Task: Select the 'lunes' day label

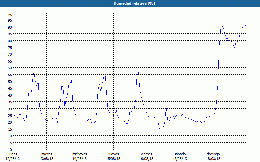Action: click(x=13, y=154)
